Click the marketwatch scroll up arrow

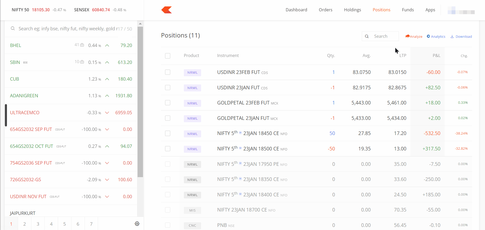point(140,24)
